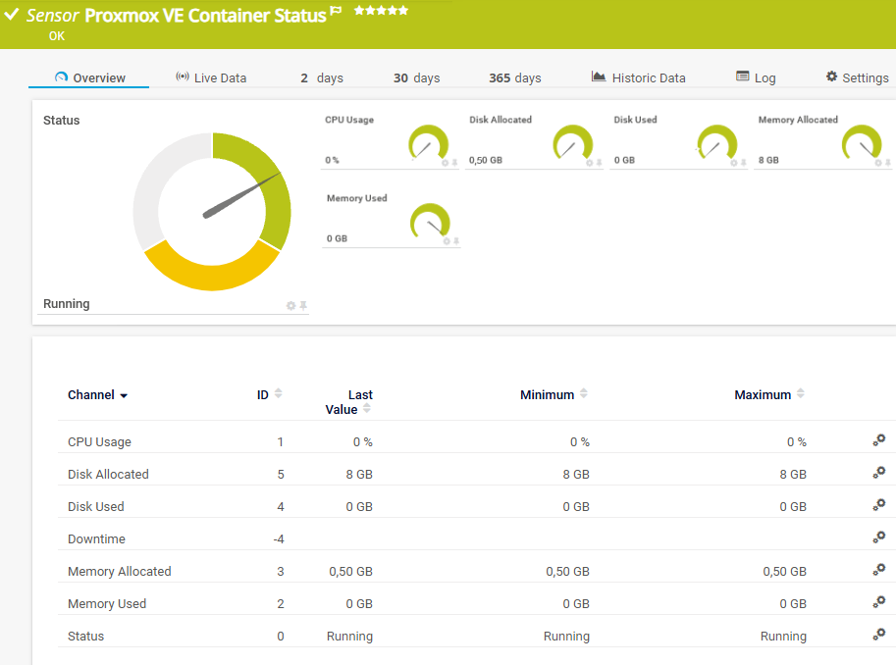Switch to the Live Data tab
Viewport: 896px width, 665px height.
[x=211, y=77]
